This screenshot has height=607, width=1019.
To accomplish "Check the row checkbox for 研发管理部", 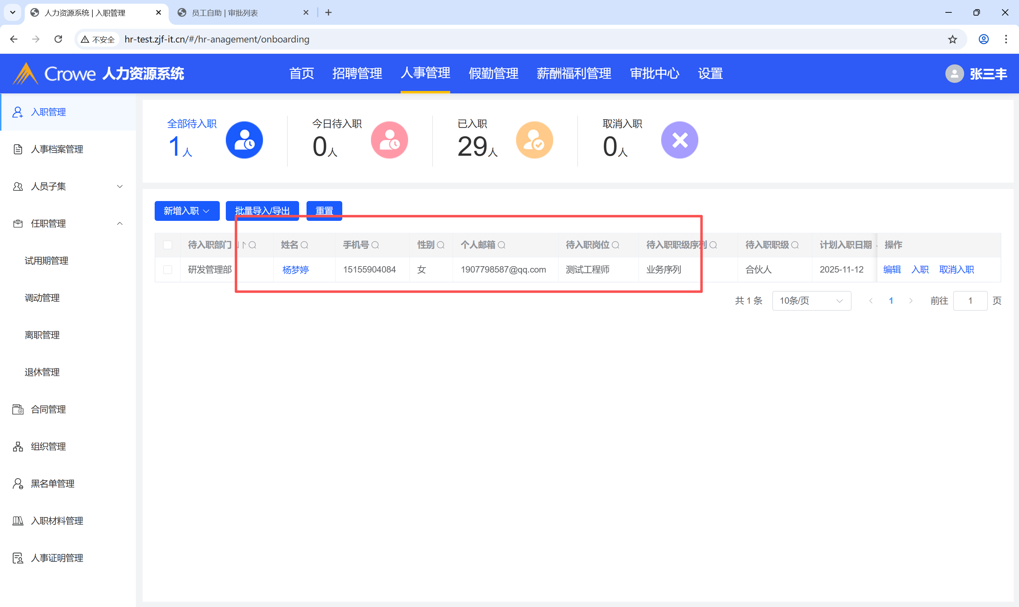I will (168, 270).
